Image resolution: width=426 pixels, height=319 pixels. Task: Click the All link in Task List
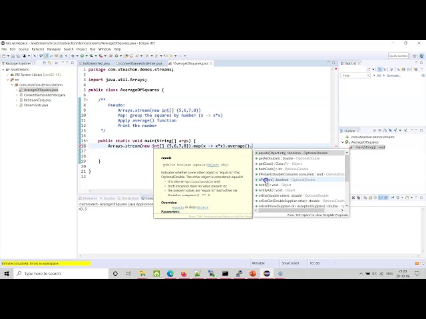pyautogui.click(x=379, y=76)
